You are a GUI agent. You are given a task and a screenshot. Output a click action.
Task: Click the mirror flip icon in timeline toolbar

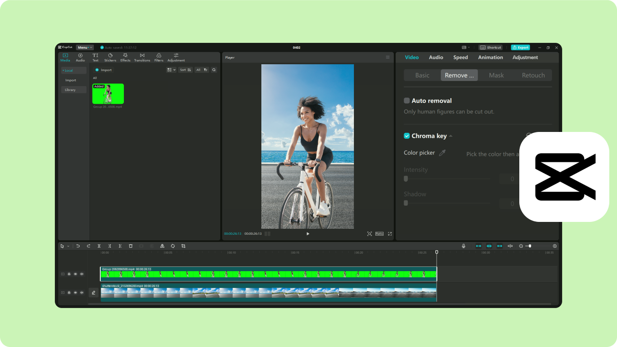[x=162, y=246]
